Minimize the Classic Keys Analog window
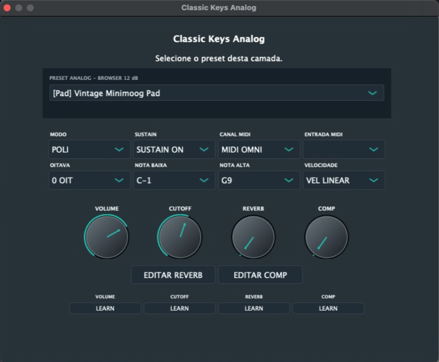 point(19,8)
